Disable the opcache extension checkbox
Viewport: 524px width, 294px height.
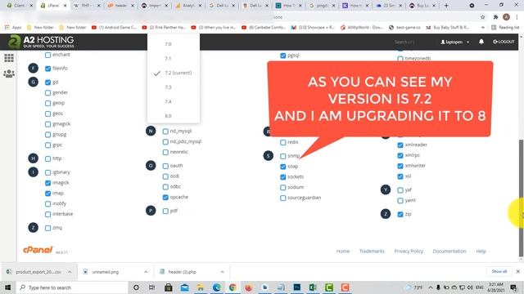point(165,198)
